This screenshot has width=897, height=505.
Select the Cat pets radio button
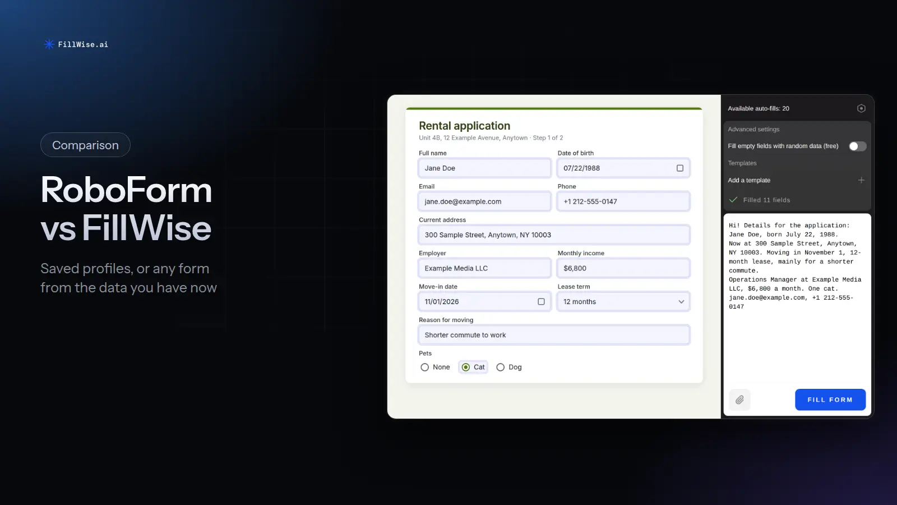click(466, 368)
